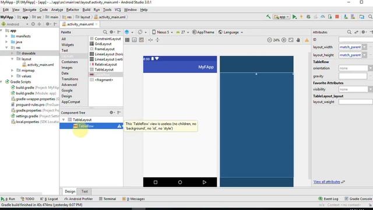The width and height of the screenshot is (373, 210).
Task: Open the VCS menu
Action: point(118,10)
